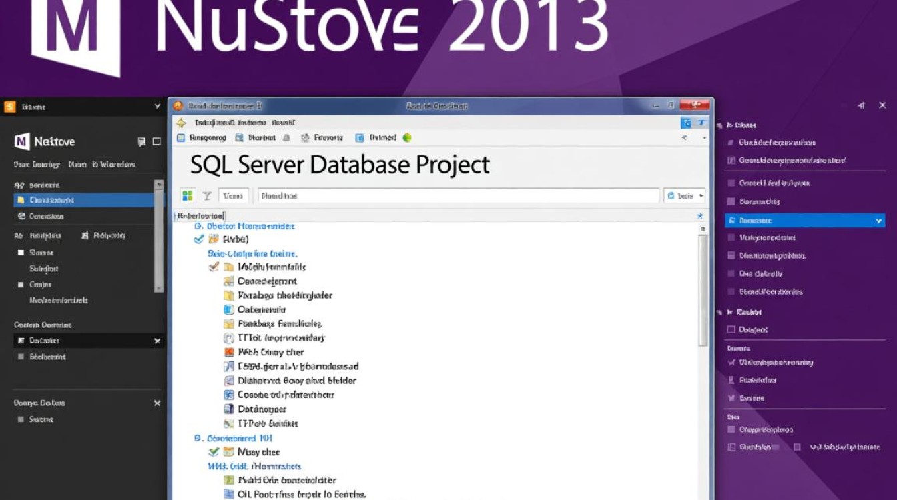897x500 pixels.
Task: Click the pin icon atop the right purple panel
Action: pyautogui.click(x=862, y=105)
